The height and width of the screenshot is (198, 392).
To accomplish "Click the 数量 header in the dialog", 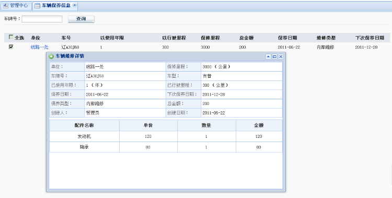I will coord(206,125).
